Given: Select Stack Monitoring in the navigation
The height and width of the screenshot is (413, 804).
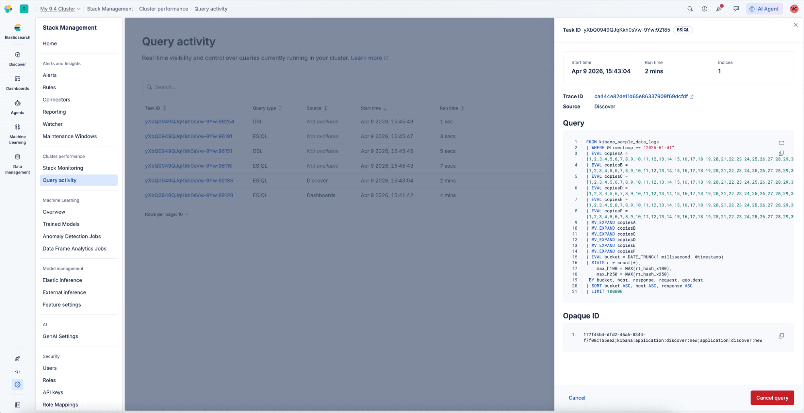Looking at the screenshot, I should [x=63, y=168].
